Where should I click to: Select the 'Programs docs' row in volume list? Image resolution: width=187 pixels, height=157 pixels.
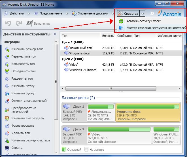pos(121,53)
